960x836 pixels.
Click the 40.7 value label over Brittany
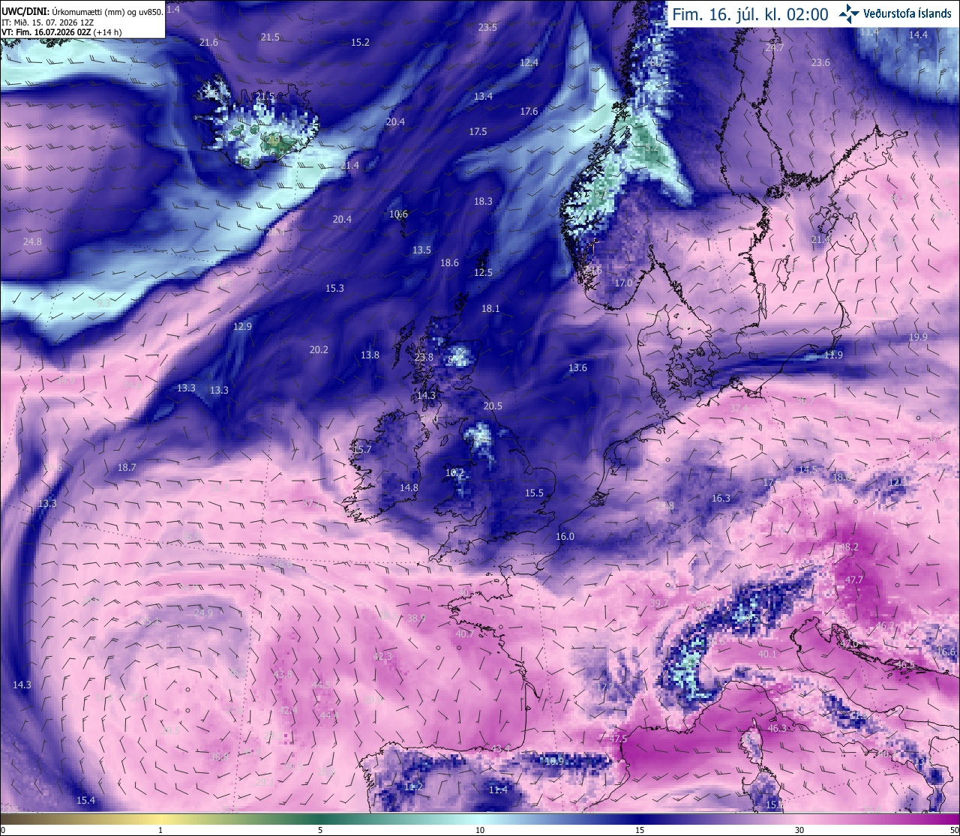pyautogui.click(x=464, y=634)
